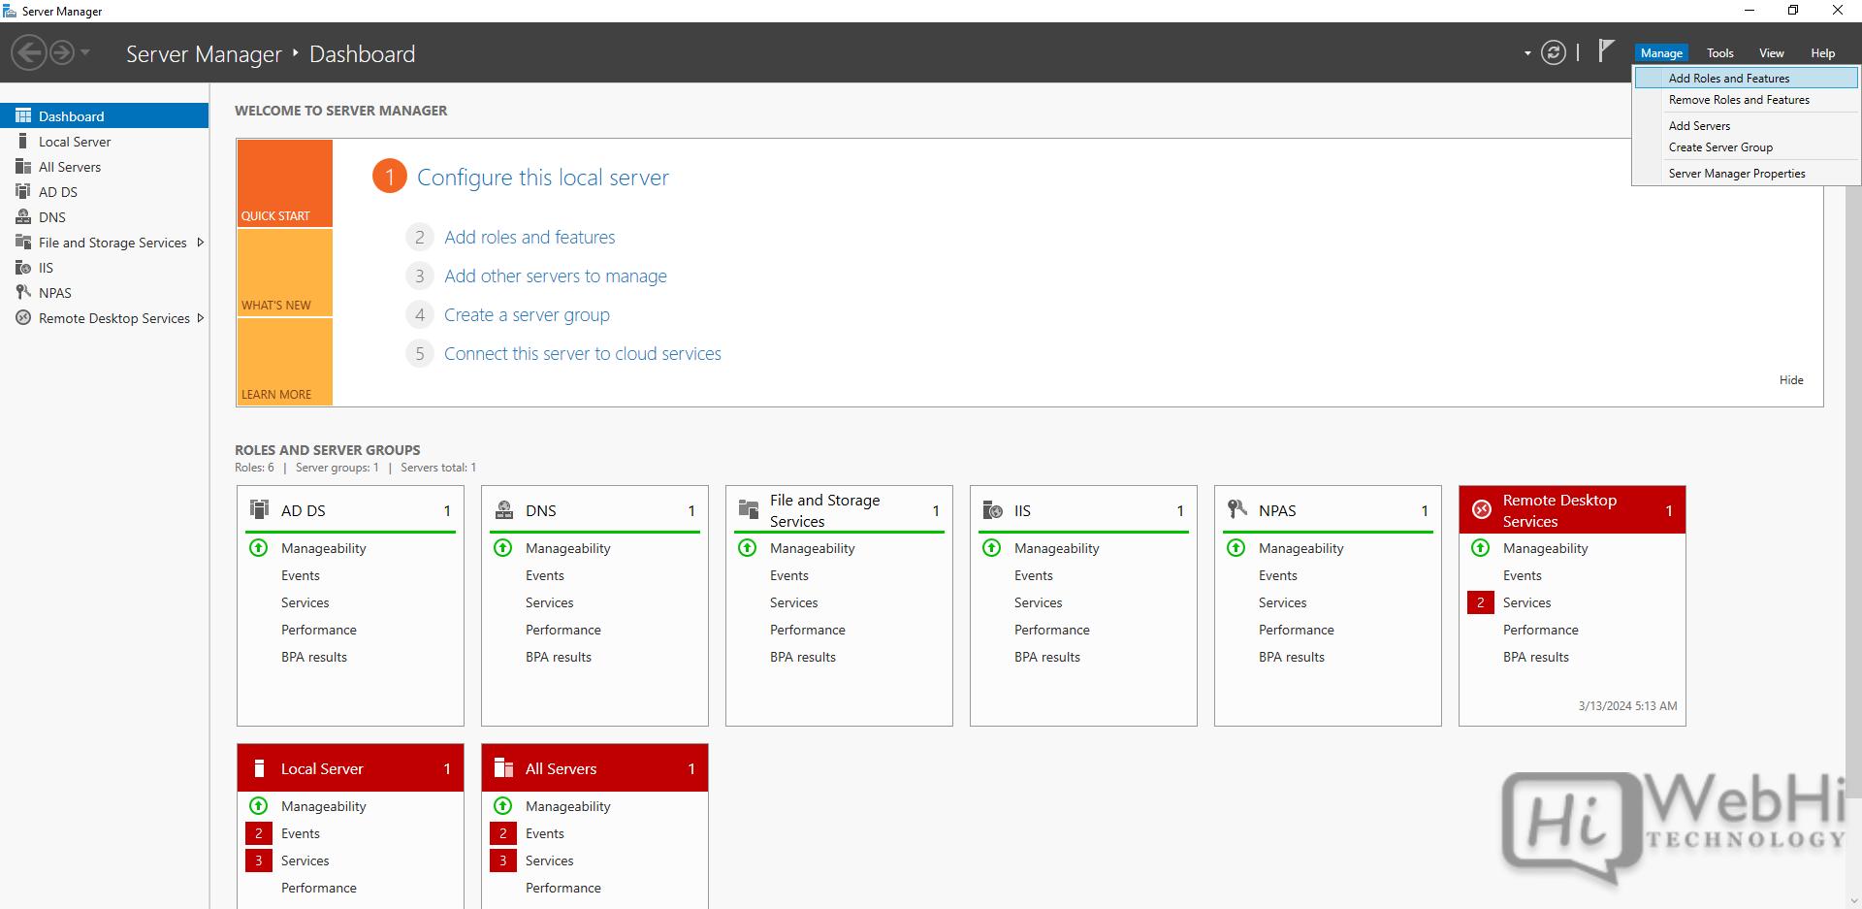Click the back navigation arrow
The width and height of the screenshot is (1862, 909).
pos(29,52)
